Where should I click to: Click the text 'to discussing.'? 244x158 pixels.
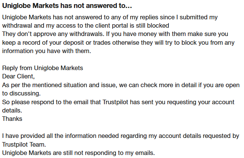21,93
